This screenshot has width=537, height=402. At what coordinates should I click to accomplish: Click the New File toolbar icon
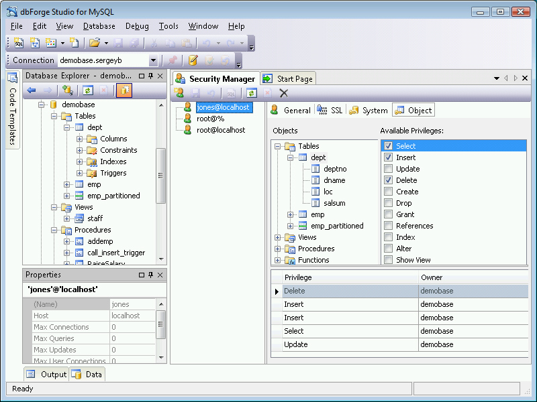[x=75, y=43]
